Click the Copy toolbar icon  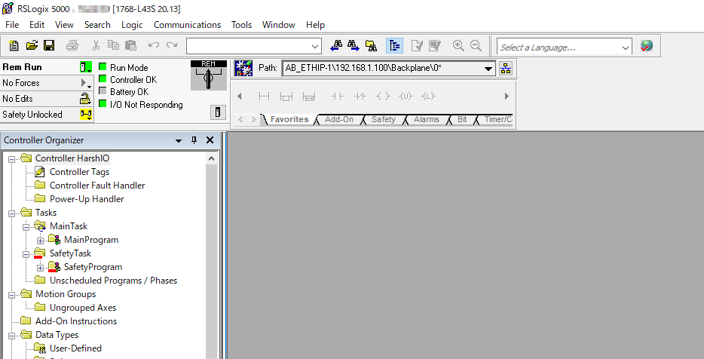(113, 45)
